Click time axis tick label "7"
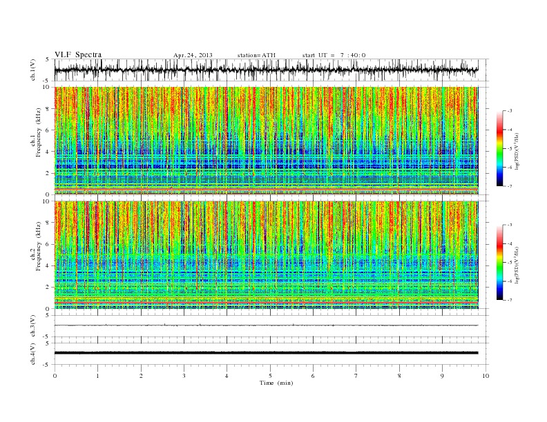Viewport: 547px width, 422px height. click(x=356, y=376)
